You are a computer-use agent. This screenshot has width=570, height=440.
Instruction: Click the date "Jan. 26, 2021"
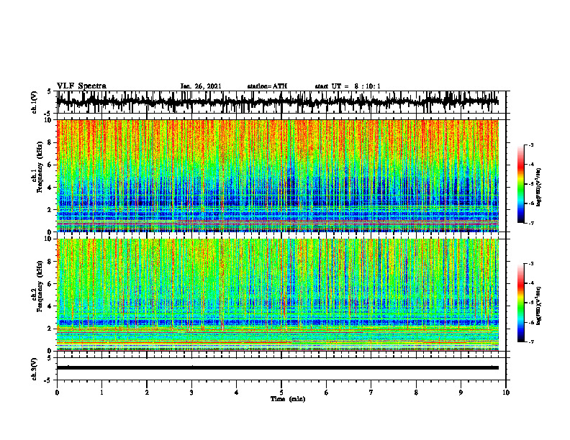click(x=201, y=86)
